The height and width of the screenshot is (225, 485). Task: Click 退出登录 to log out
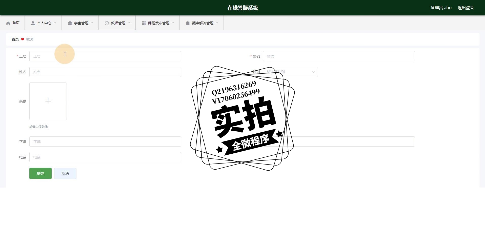[x=466, y=8]
